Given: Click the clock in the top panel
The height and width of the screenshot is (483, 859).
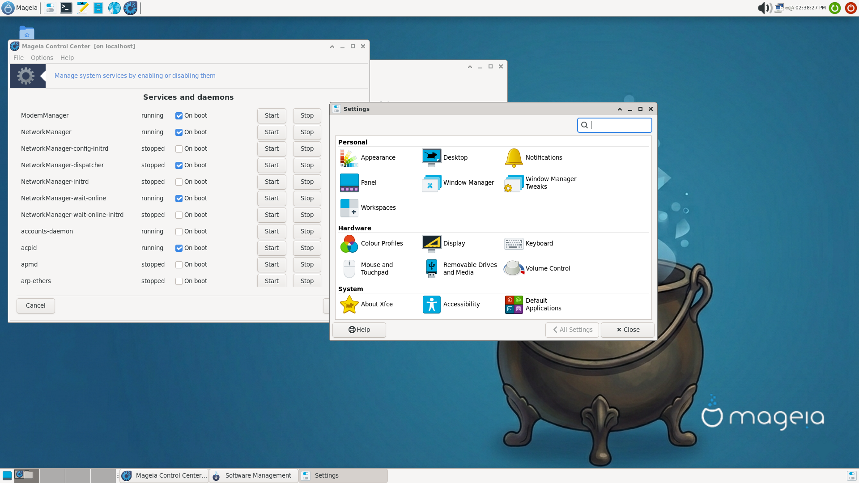Looking at the screenshot, I should click(811, 8).
